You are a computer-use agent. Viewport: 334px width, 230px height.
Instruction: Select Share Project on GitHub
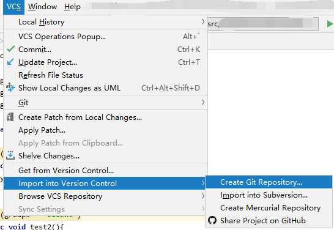(x=269, y=220)
